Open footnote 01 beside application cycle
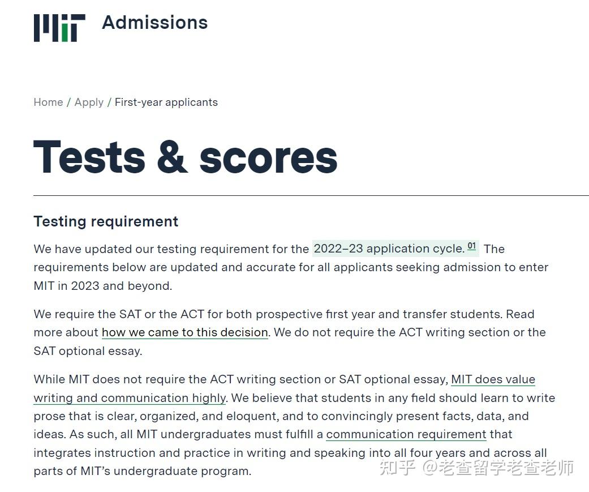 coord(472,245)
